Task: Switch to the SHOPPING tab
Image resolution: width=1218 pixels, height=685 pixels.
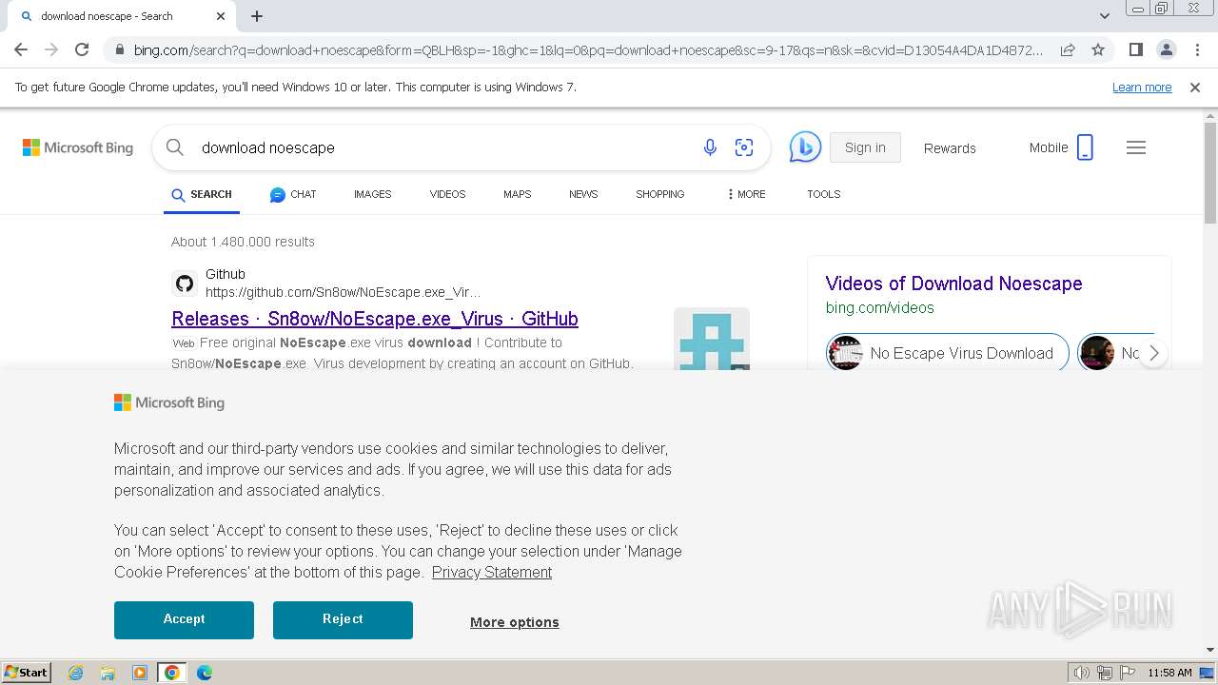Action: [660, 194]
